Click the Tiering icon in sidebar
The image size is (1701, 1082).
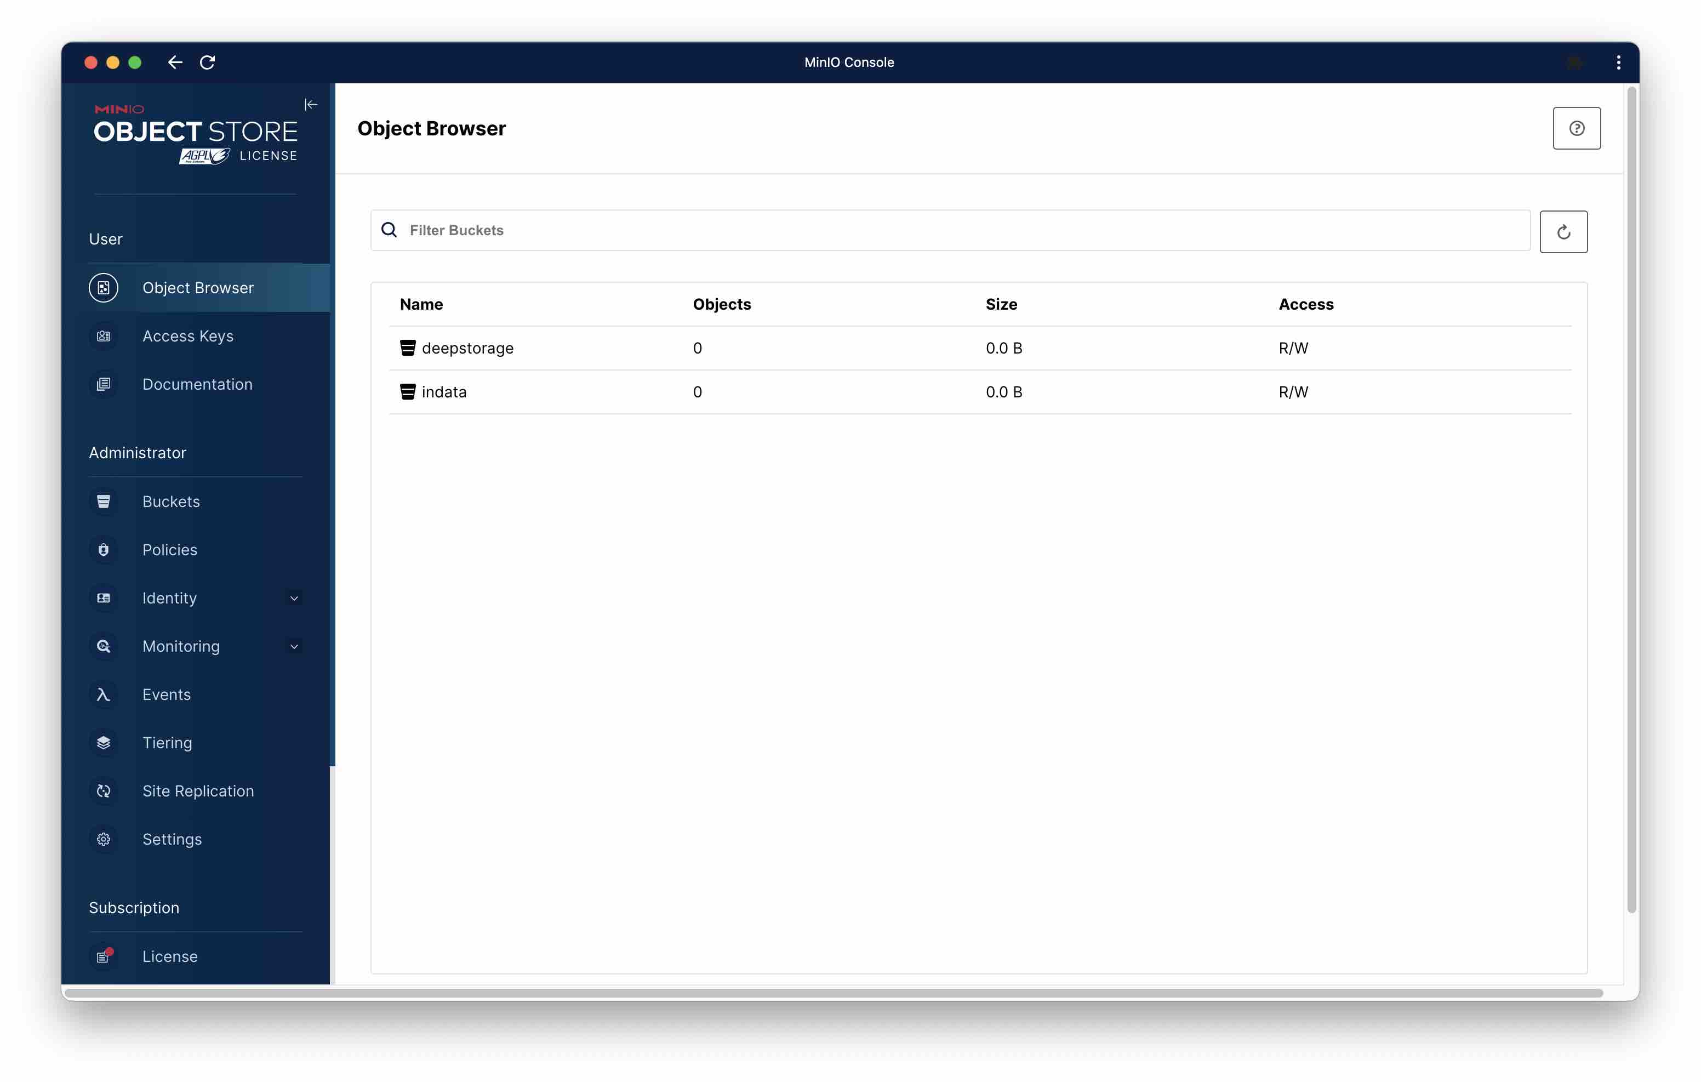[104, 742]
